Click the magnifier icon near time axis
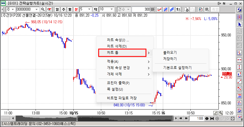244x127 pixels. 220,113
